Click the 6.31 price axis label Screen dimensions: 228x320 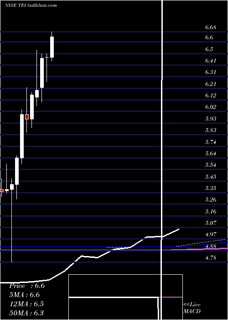pos(211,72)
